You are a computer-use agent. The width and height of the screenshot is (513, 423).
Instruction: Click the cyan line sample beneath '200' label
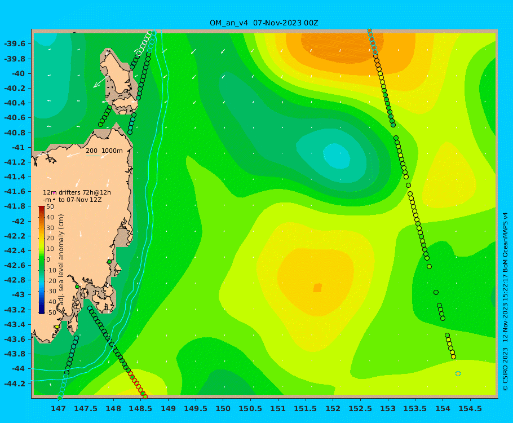pos(93,156)
